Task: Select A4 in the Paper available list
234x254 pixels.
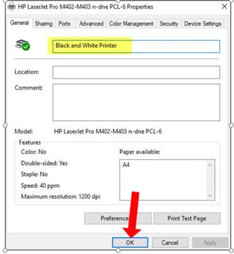Action: point(126,164)
